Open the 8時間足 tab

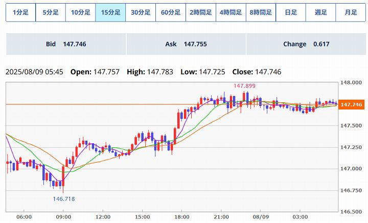261,12
